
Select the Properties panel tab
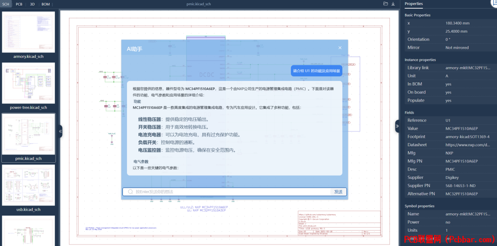[414, 4]
